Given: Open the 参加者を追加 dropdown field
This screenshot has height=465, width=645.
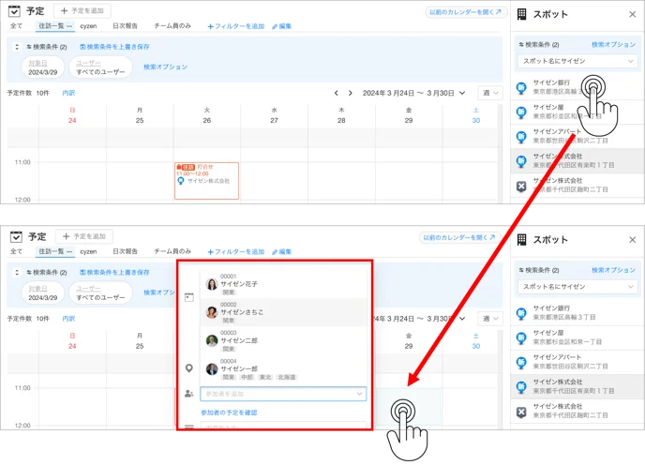Looking at the screenshot, I should (x=283, y=394).
